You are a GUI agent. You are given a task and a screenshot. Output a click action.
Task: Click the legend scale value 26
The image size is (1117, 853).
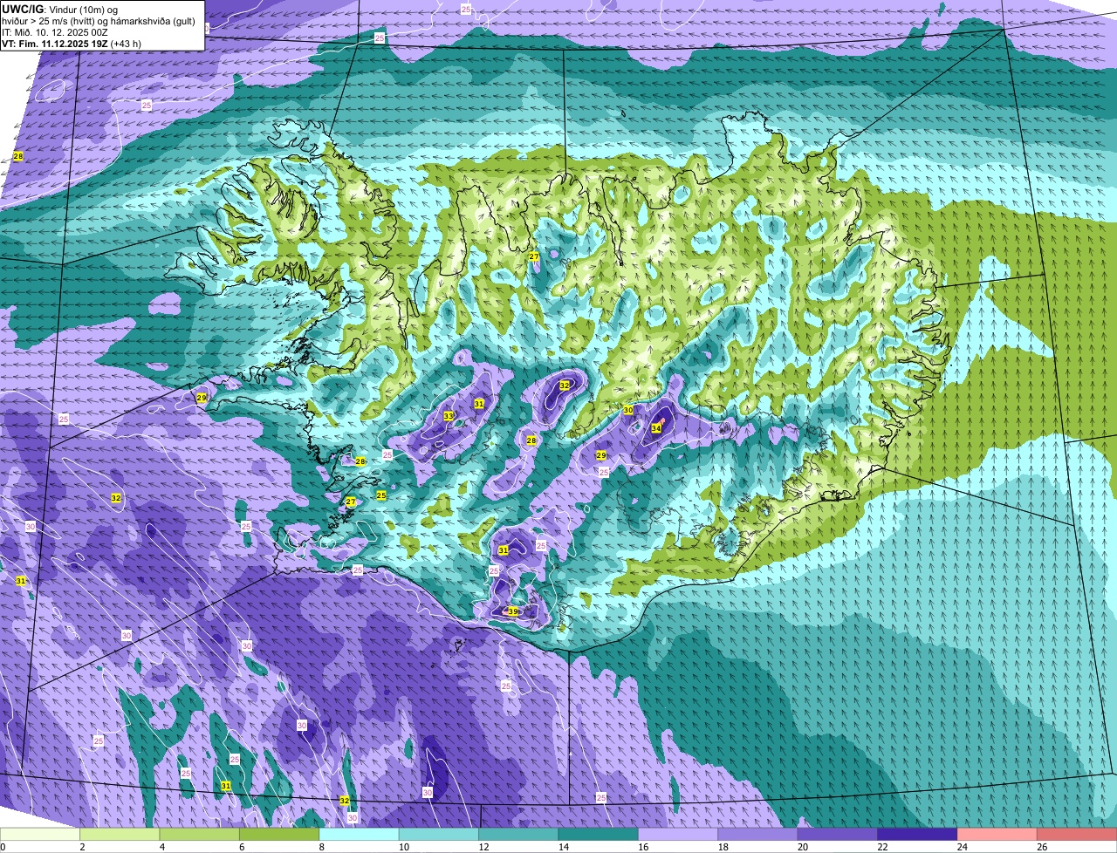1040,847
